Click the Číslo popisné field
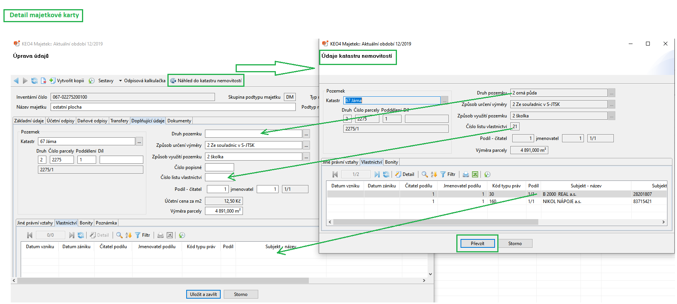This screenshot has height=304, width=677. [220, 167]
